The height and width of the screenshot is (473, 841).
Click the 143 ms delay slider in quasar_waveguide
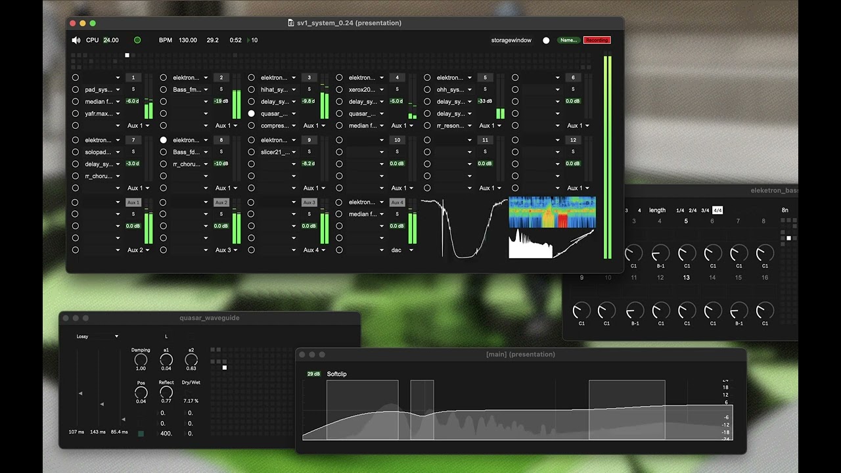100,388
